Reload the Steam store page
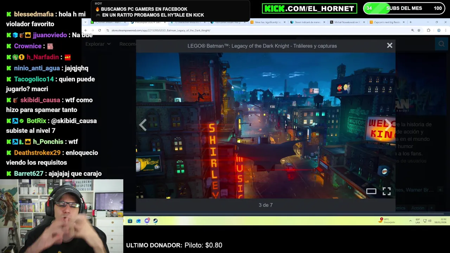The image size is (450, 253). coord(99,30)
